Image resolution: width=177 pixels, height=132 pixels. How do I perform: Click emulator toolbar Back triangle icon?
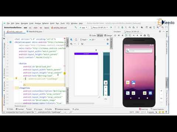pyautogui.click(x=133, y=36)
